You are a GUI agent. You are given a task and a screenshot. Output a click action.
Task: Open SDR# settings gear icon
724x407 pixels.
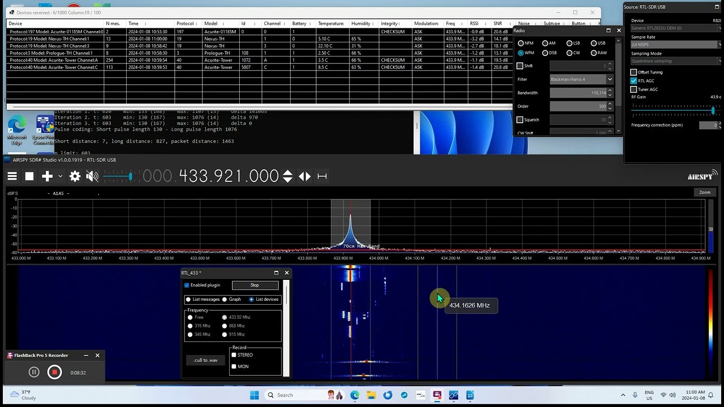[75, 176]
